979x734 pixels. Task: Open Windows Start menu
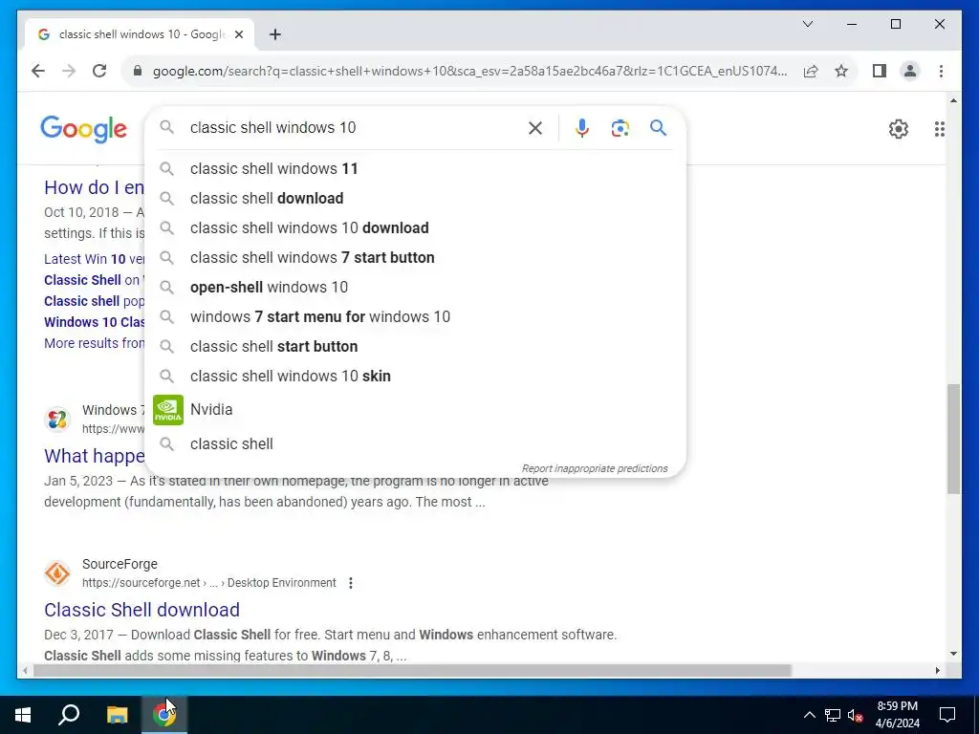[23, 715]
